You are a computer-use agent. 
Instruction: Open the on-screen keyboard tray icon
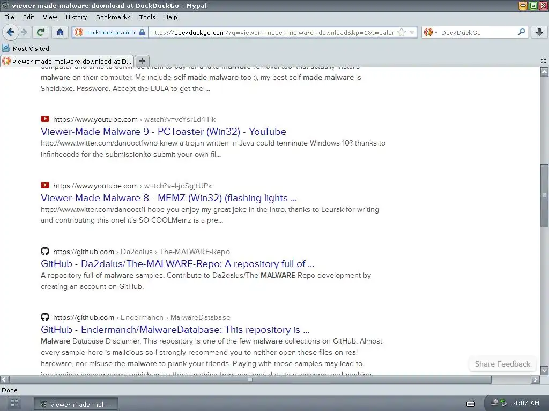pos(471,404)
